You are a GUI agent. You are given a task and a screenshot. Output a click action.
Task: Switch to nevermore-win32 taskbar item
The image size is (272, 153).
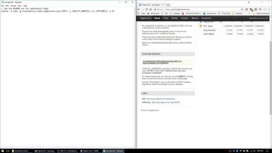[22, 151]
